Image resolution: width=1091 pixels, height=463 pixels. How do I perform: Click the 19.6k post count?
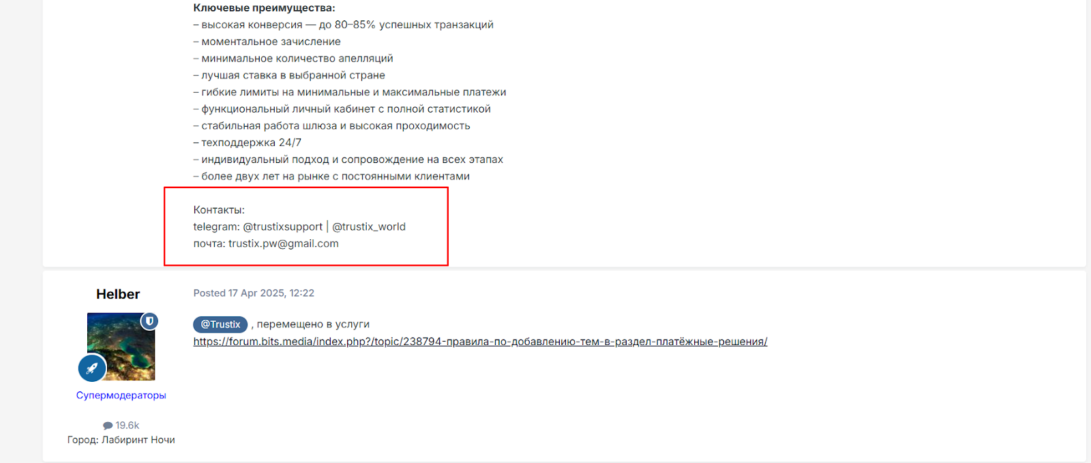(x=127, y=425)
